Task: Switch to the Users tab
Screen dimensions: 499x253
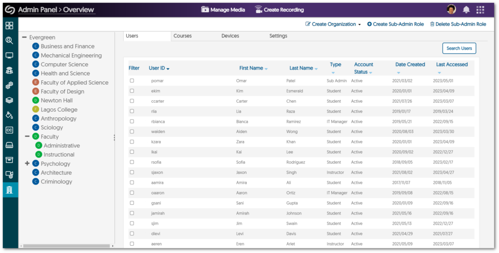Action: point(147,36)
